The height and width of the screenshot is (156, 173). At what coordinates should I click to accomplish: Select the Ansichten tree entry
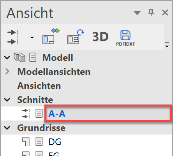point(39,86)
